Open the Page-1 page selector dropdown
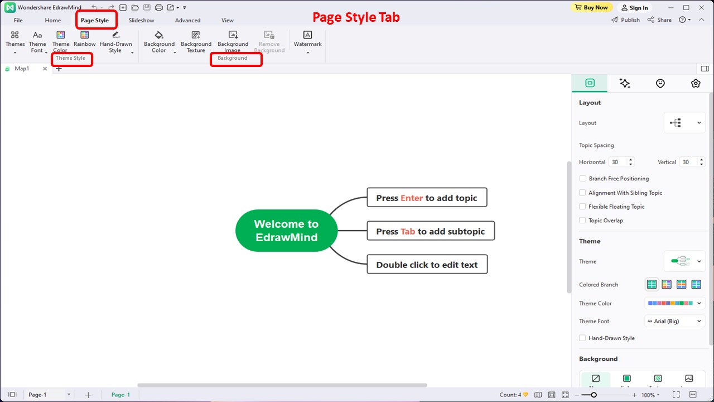 (69, 395)
